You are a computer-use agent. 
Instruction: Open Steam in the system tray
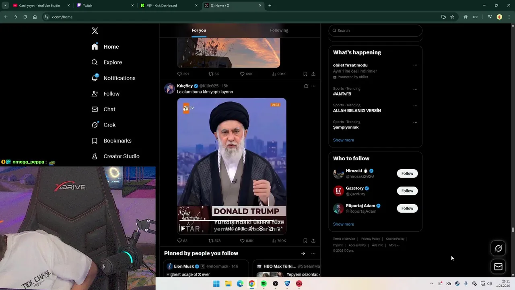[457, 284]
